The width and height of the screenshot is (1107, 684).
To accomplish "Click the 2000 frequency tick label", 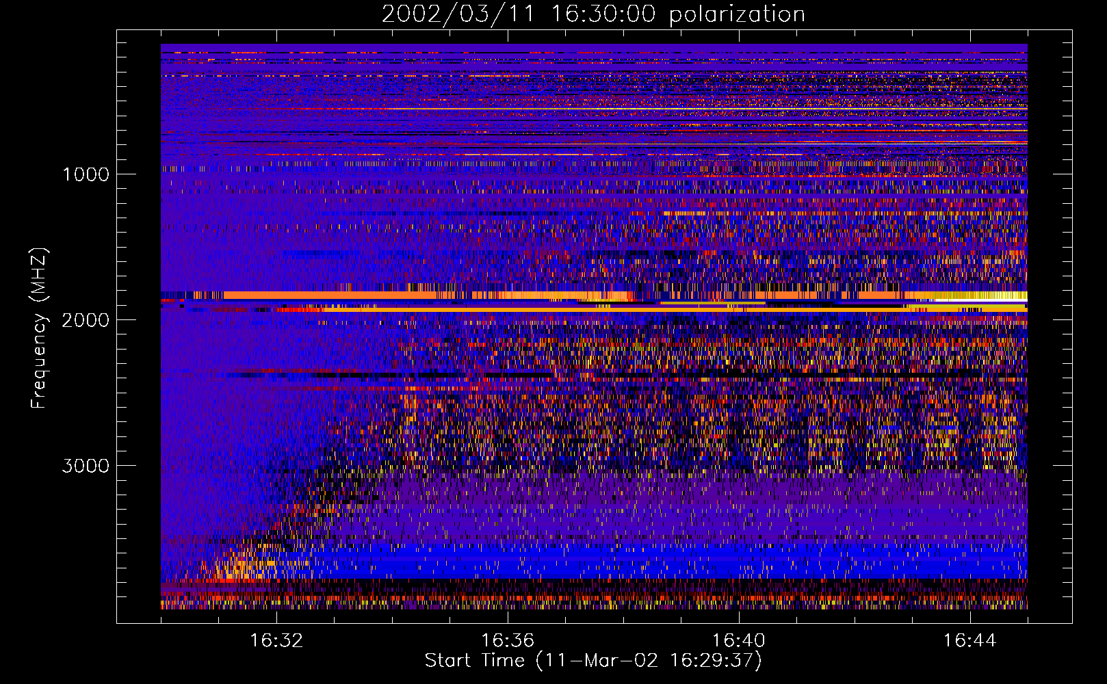I will (x=86, y=320).
